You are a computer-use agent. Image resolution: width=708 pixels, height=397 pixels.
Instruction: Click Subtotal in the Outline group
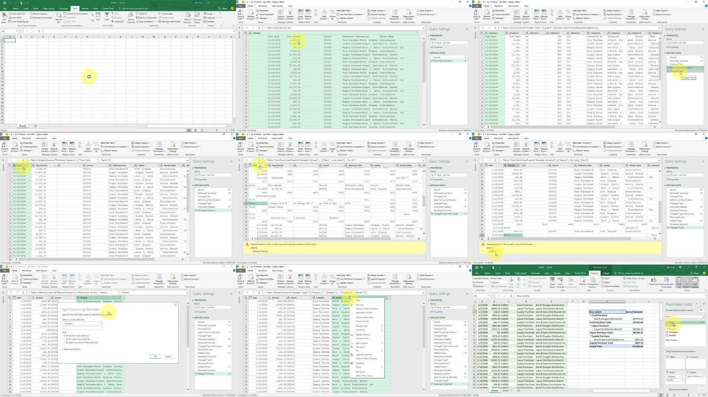(208, 22)
